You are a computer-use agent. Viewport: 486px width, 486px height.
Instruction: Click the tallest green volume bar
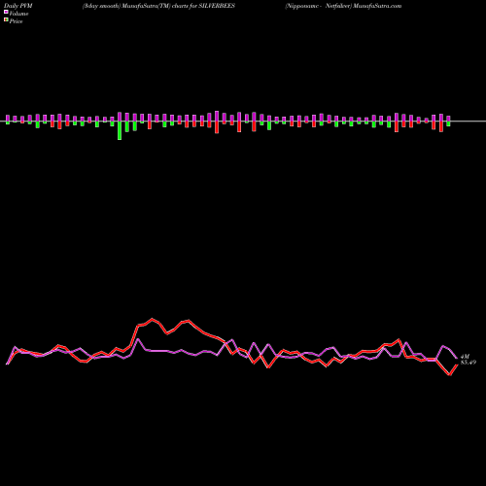(x=120, y=130)
